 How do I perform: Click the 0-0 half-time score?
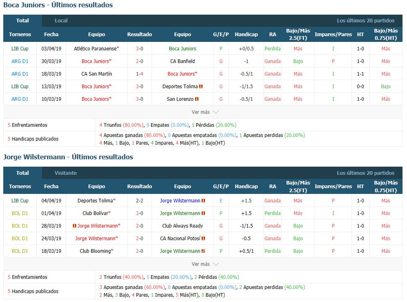pyautogui.click(x=360, y=86)
